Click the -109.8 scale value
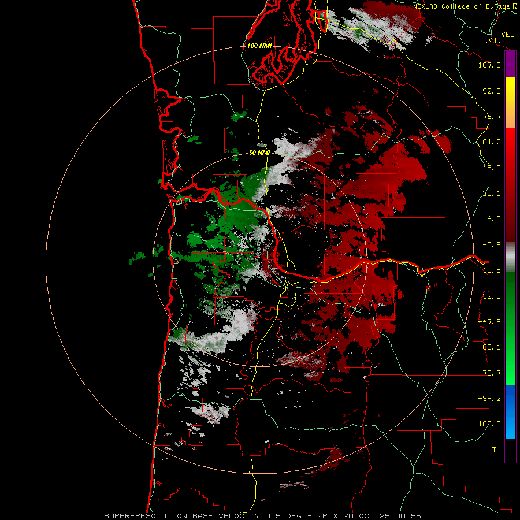 (x=487, y=424)
